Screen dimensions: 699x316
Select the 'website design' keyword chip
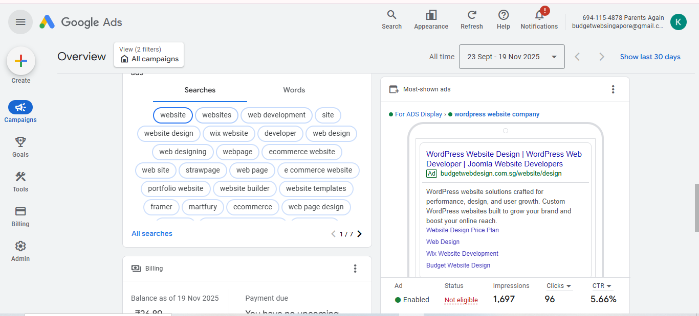pos(168,133)
